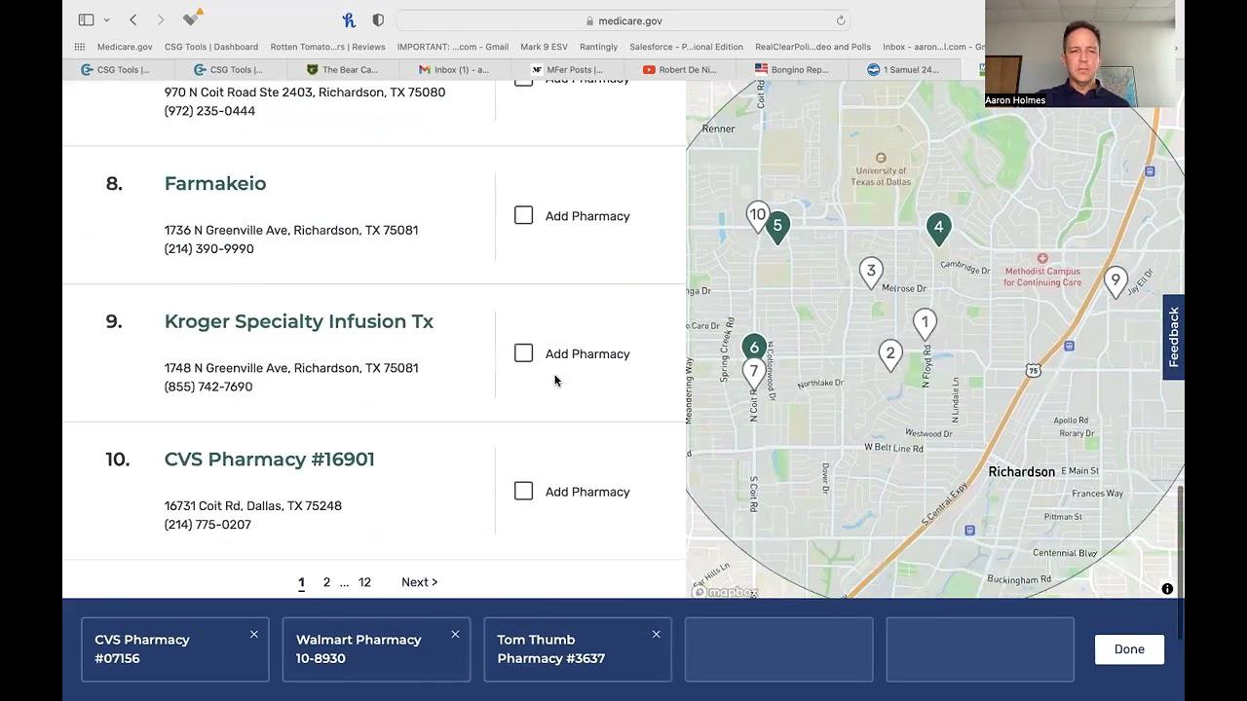Open the map info icon
This screenshot has height=701, width=1247.
coord(1167,589)
